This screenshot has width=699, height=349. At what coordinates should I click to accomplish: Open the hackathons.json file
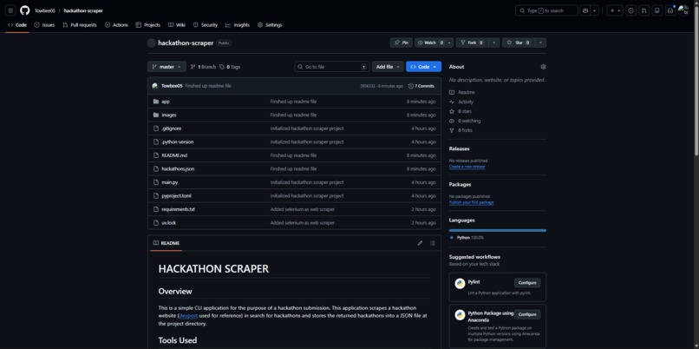coord(178,169)
